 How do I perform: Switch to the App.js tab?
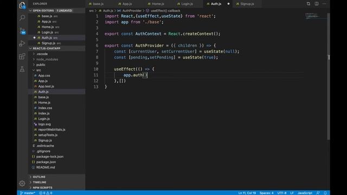click(127, 4)
